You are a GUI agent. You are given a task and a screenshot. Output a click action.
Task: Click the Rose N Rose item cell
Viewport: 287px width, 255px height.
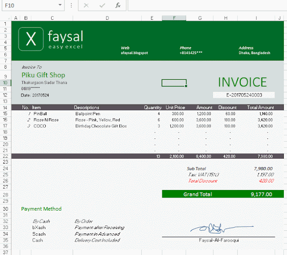pos(46,120)
